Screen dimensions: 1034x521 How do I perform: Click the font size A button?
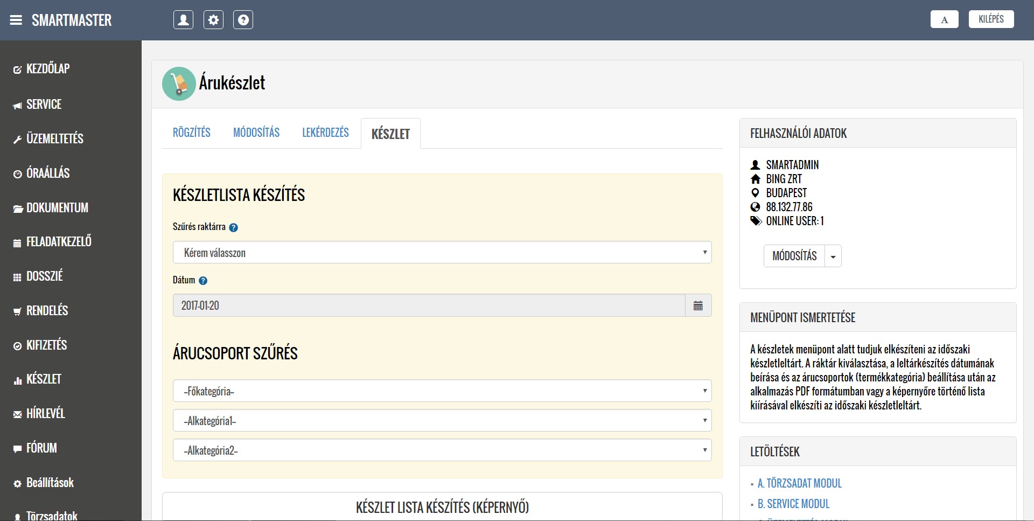944,20
